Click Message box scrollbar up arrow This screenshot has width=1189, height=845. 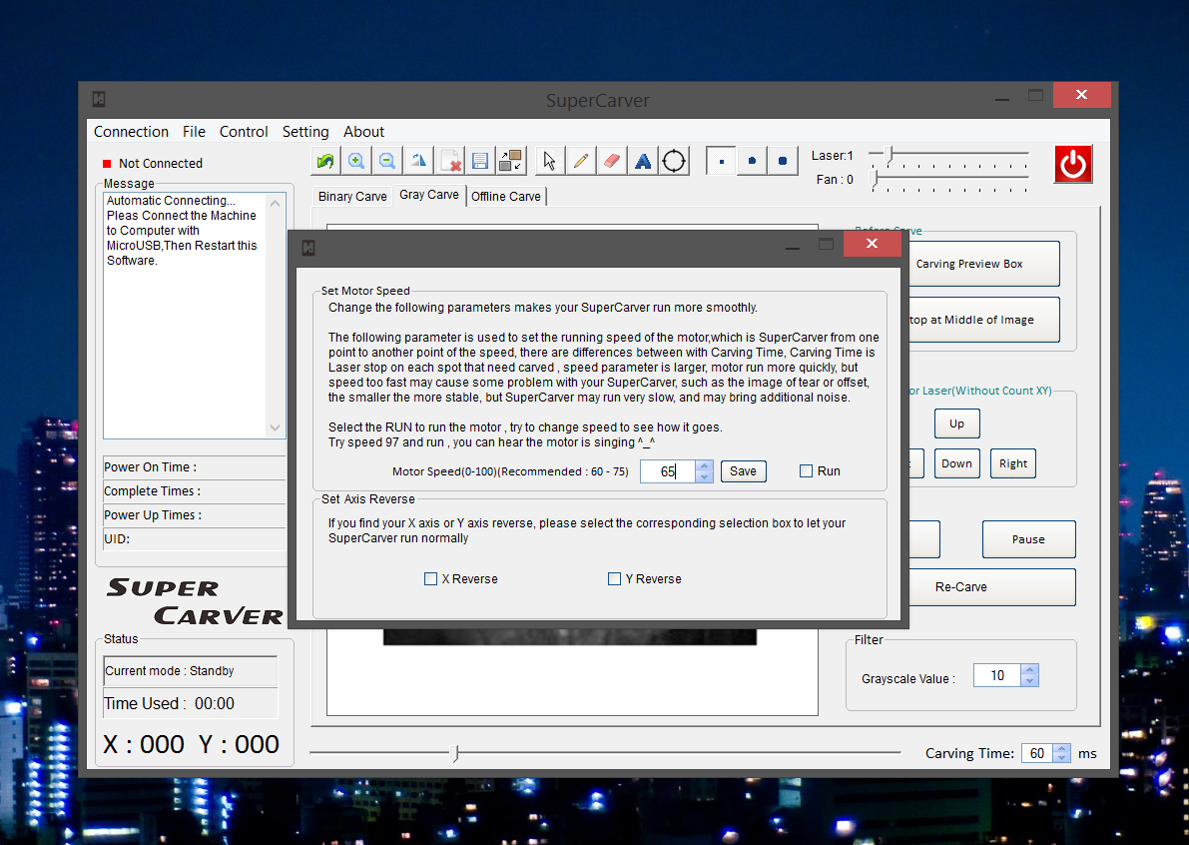[275, 204]
